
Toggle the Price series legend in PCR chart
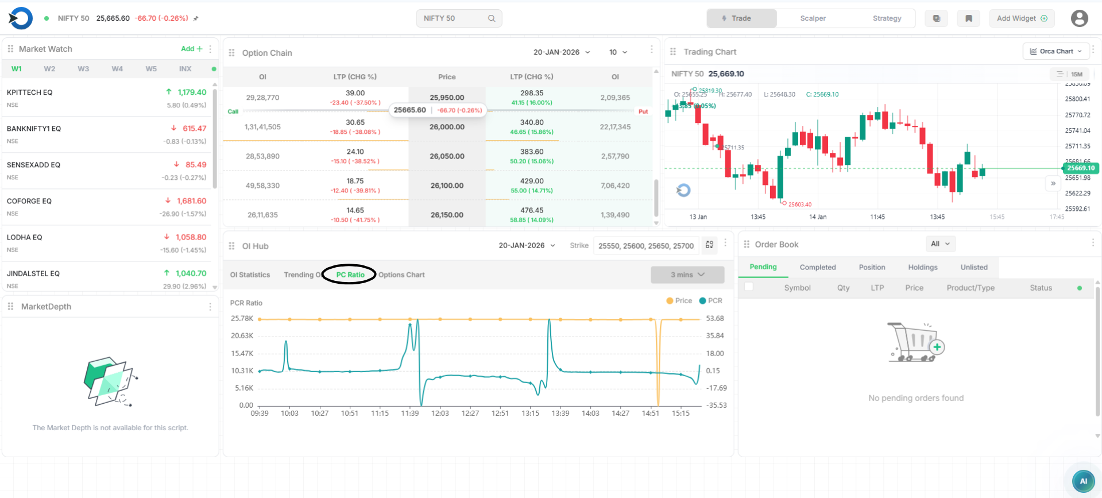[679, 301]
